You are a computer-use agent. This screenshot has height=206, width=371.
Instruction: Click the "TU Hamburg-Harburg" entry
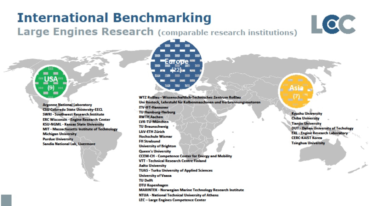coord(157,112)
